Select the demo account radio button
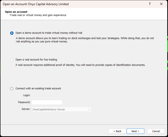This screenshot has width=168, height=137. coord(12,33)
